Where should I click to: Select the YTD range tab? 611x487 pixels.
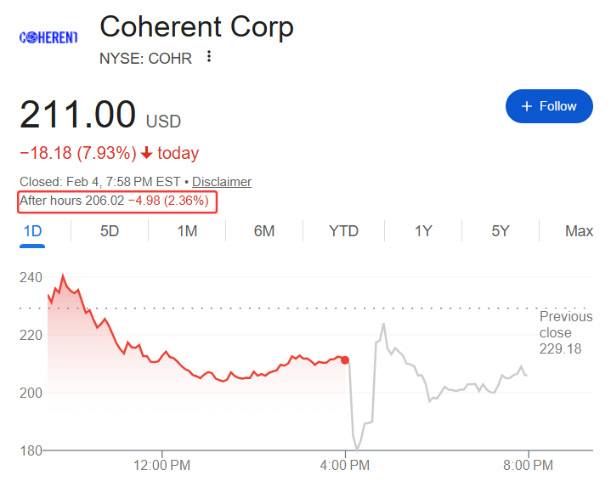pyautogui.click(x=343, y=231)
